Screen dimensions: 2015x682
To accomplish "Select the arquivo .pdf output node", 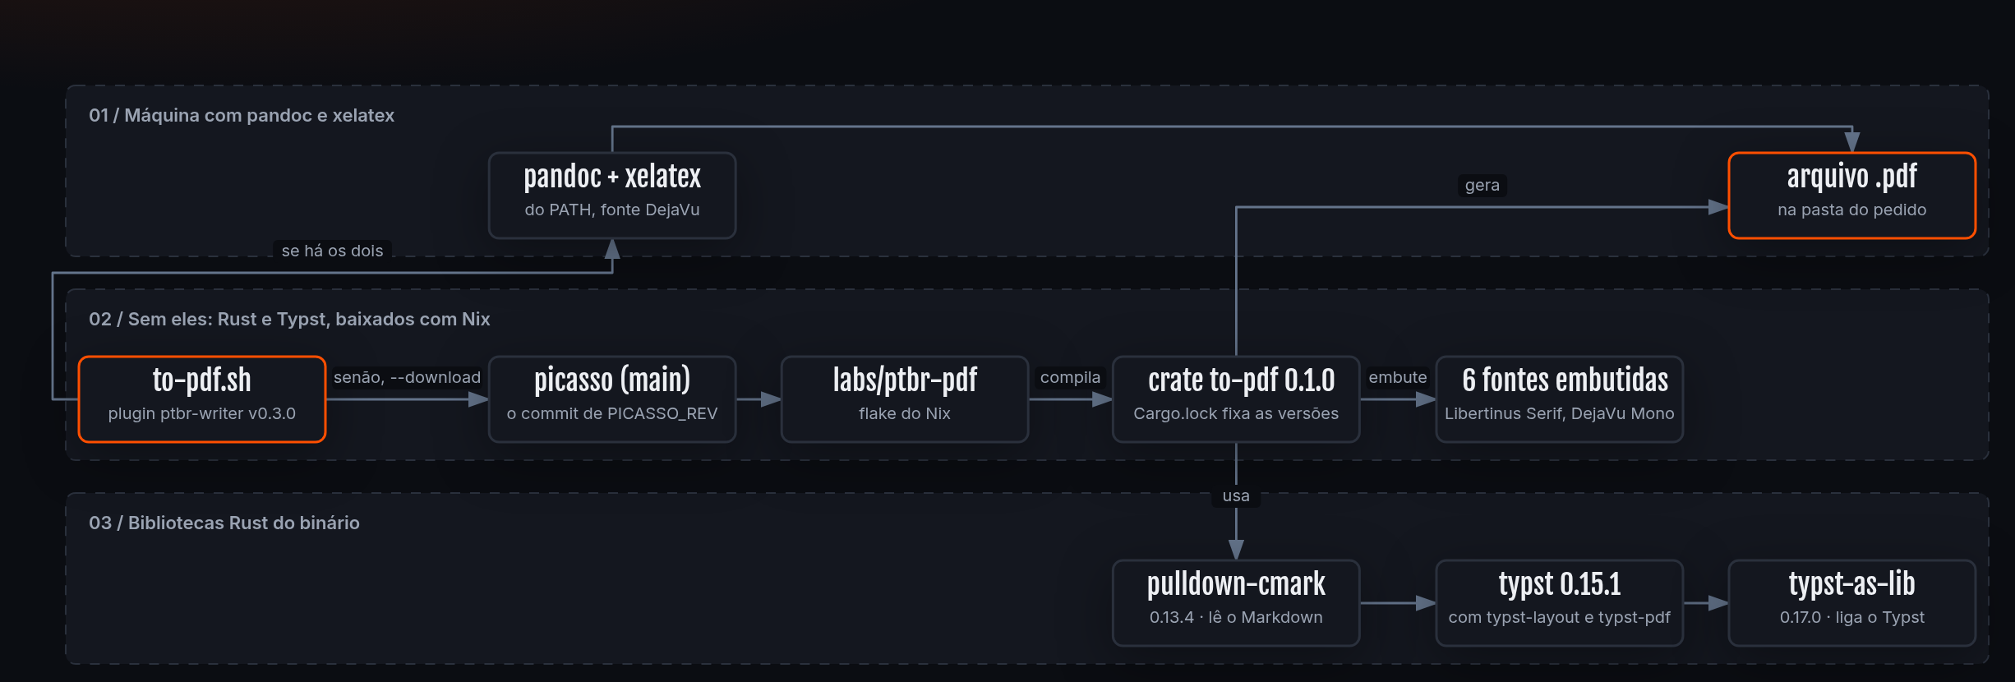I will click(1852, 196).
